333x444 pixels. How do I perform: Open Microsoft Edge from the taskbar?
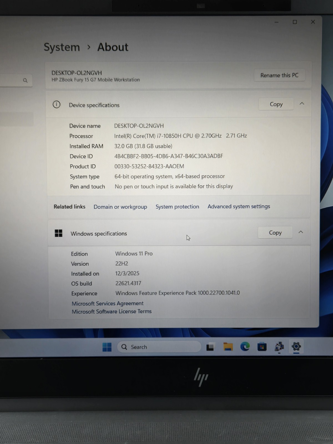point(245,347)
